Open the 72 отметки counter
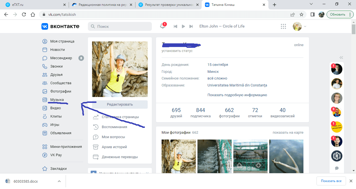Viewport: 356px width, 189px height. click(x=255, y=113)
